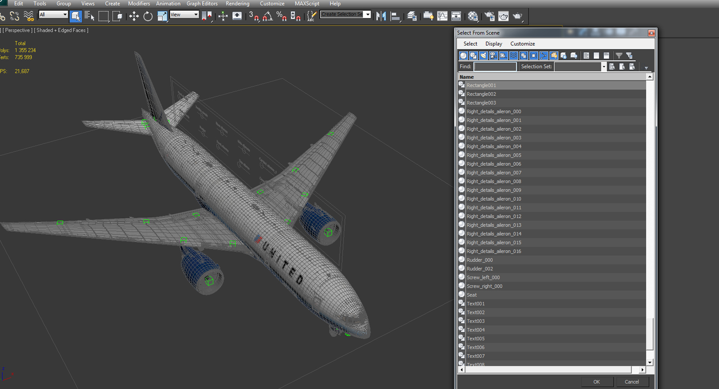Select Rectangle002 in the object list
719x389 pixels.
(552, 94)
